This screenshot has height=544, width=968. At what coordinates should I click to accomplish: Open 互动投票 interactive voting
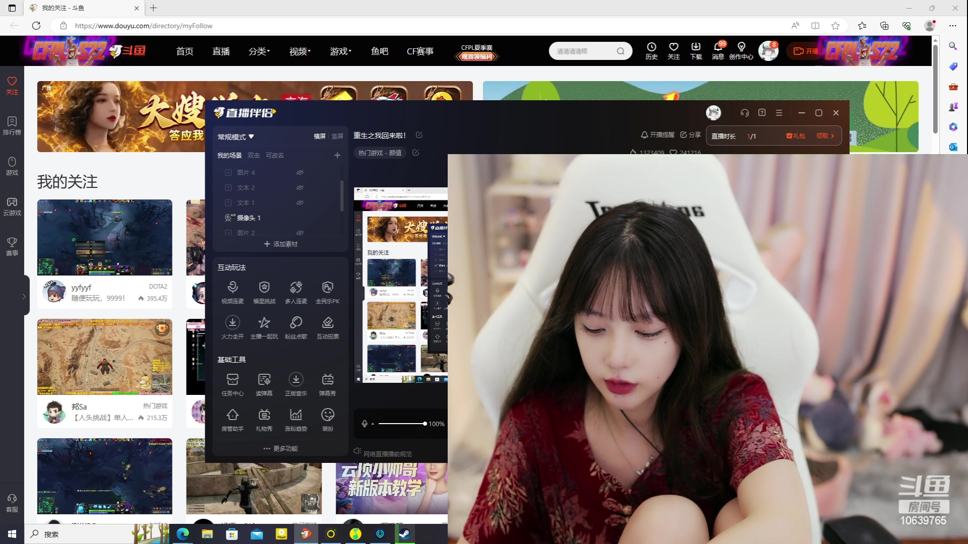tap(328, 328)
